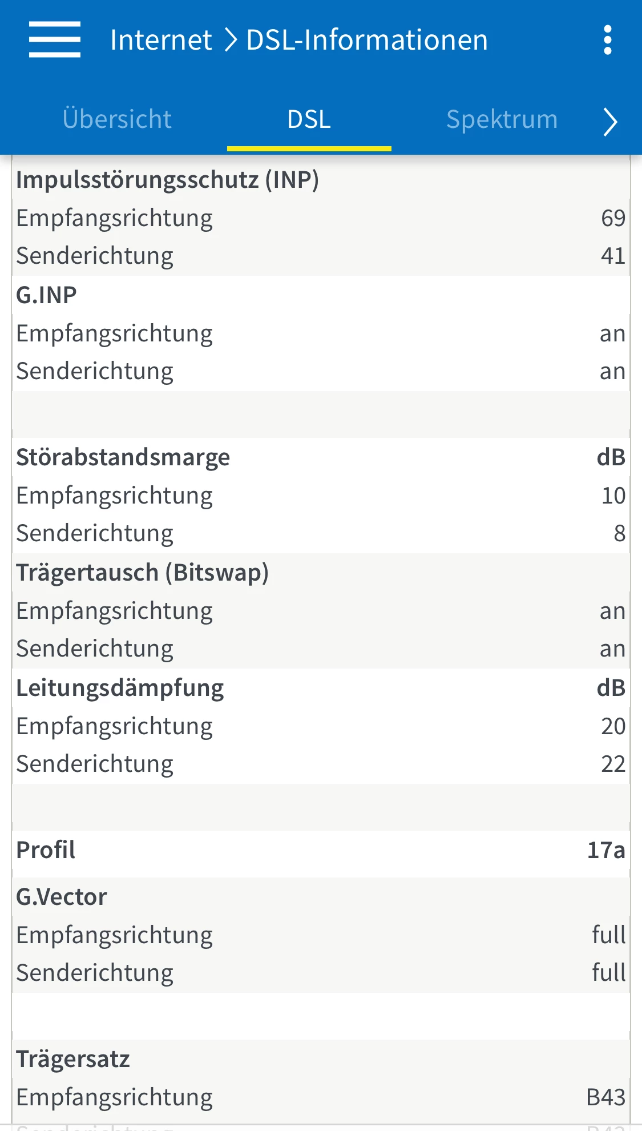Open the Spektrum tab
The width and height of the screenshot is (642, 1131).
(502, 119)
